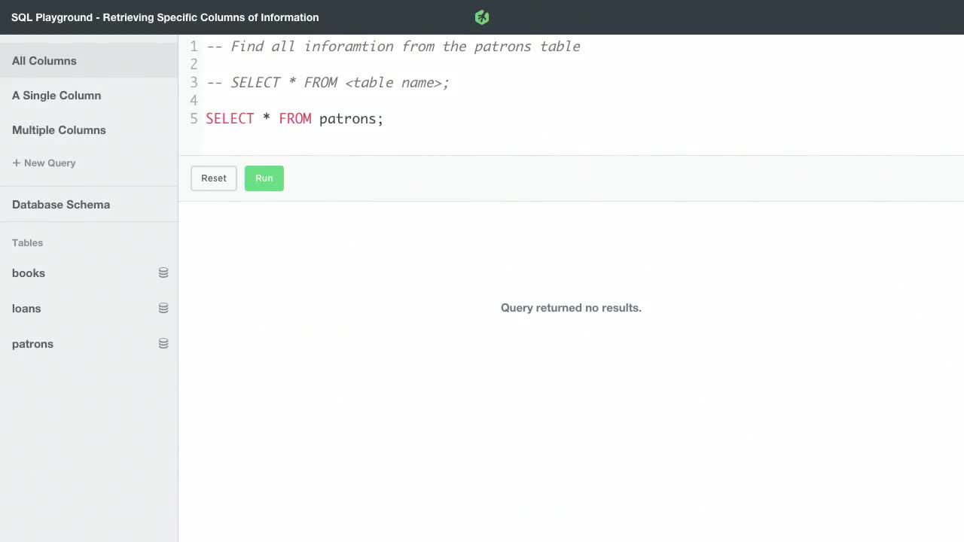Open the patrons table in the schema

[x=32, y=343]
